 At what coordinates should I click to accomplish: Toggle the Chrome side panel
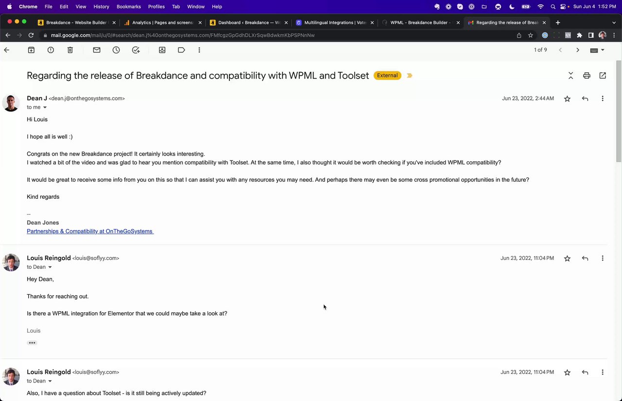(591, 35)
